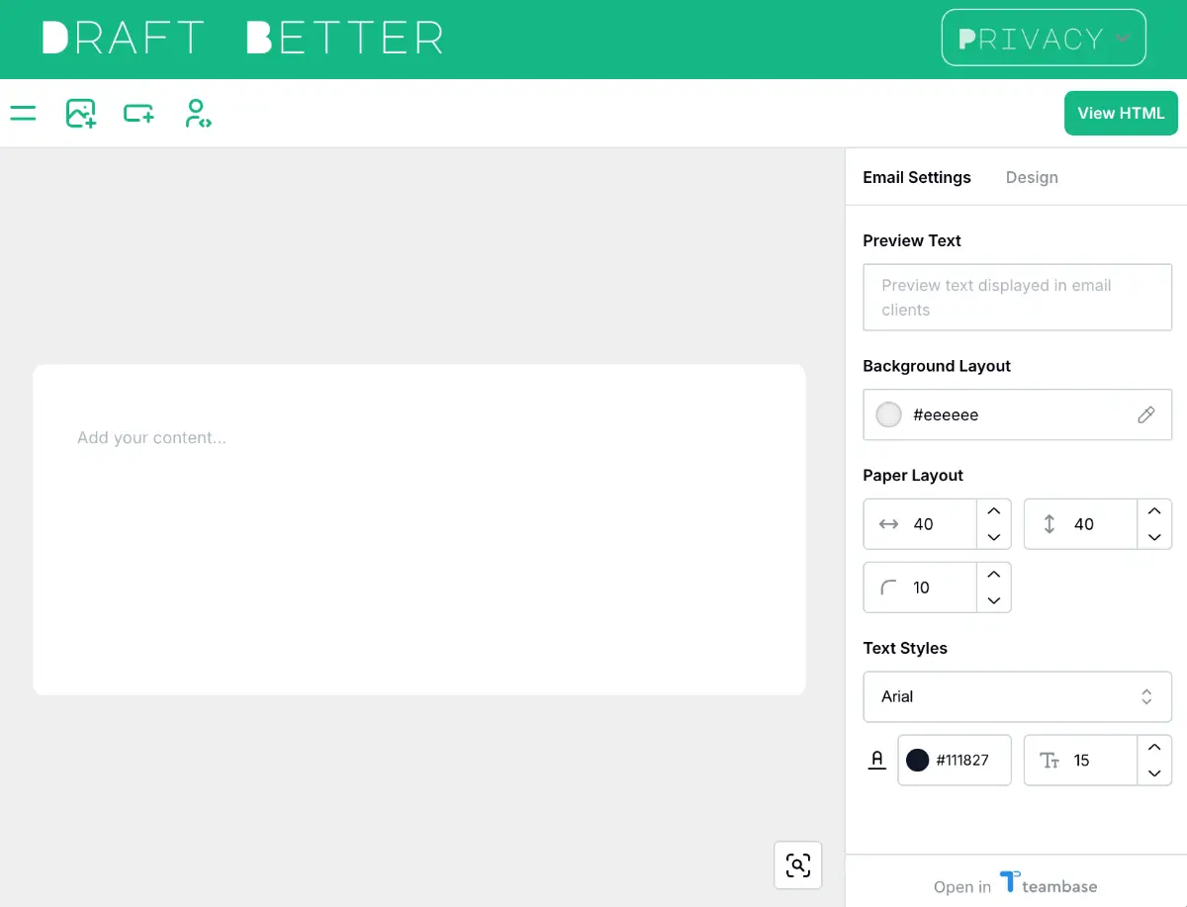Viewport: 1187px width, 907px height.
Task: Click the add image icon
Action: pyautogui.click(x=80, y=113)
